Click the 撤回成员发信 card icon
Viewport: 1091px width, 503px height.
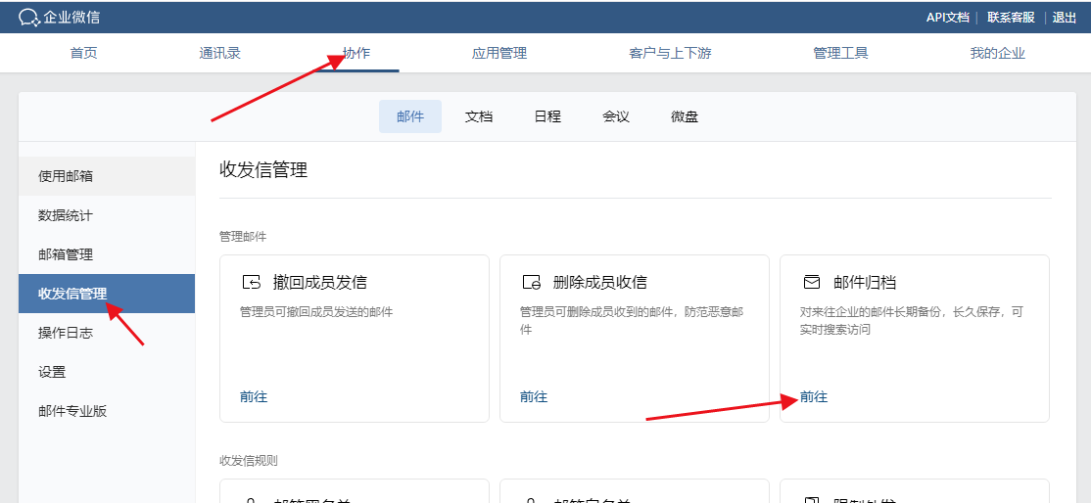click(x=252, y=283)
